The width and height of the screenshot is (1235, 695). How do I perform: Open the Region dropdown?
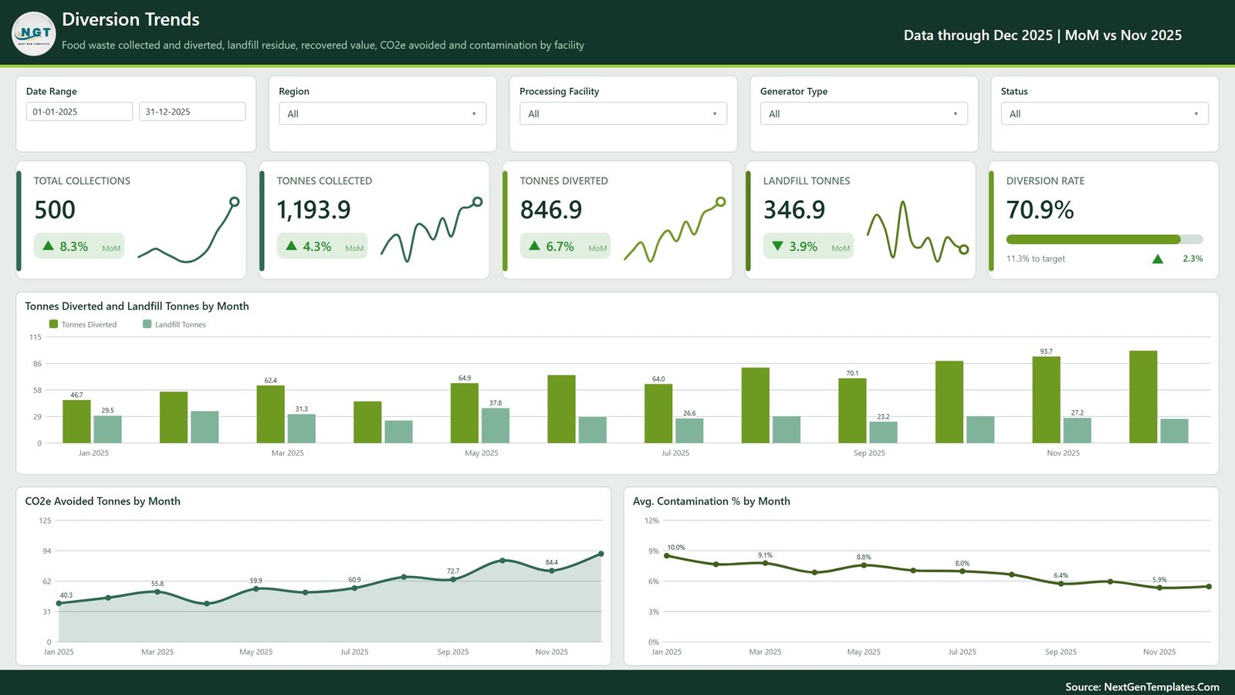point(382,114)
